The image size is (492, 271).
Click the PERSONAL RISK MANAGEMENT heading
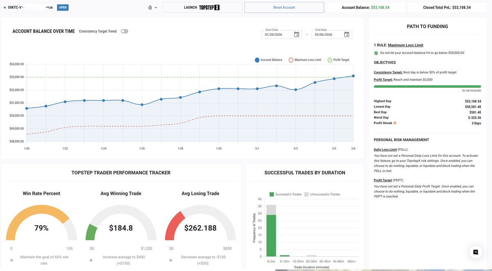click(401, 140)
